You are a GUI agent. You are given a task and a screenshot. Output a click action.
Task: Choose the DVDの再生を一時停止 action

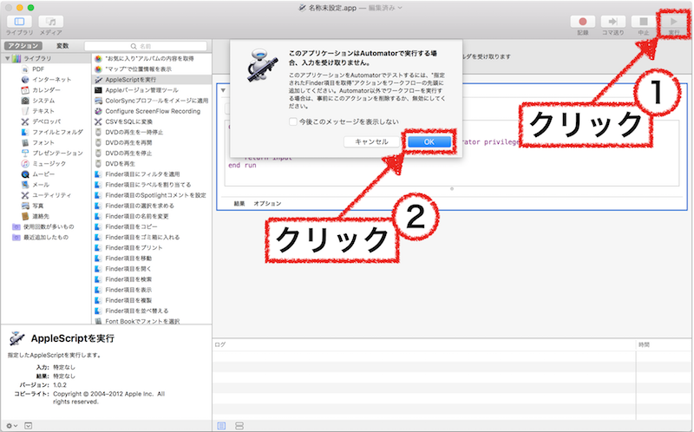pyautogui.click(x=151, y=132)
